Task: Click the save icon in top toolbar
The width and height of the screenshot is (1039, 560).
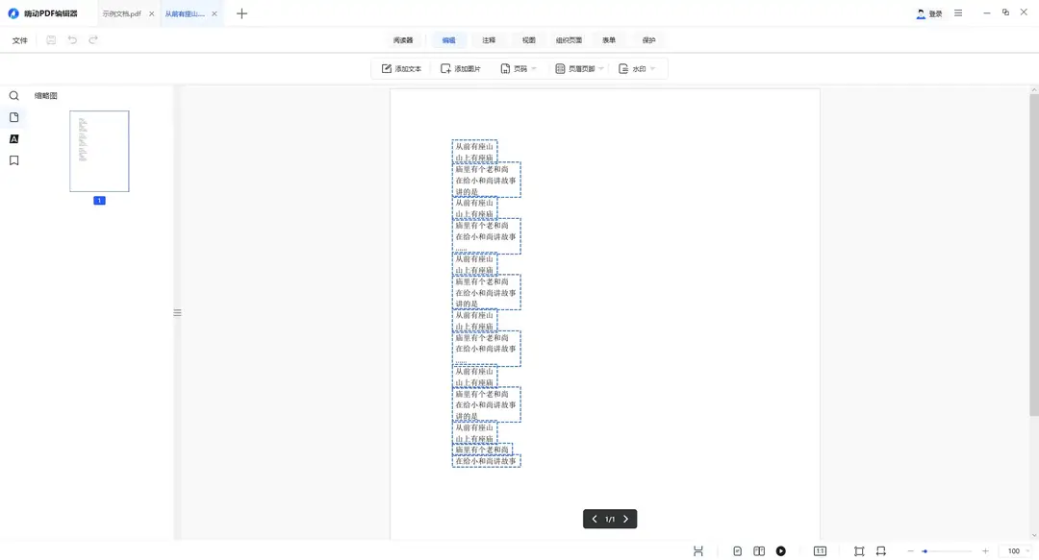Action: (51, 39)
